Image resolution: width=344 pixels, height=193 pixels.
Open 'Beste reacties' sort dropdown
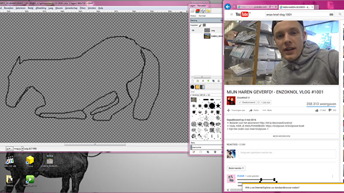(x=236, y=168)
